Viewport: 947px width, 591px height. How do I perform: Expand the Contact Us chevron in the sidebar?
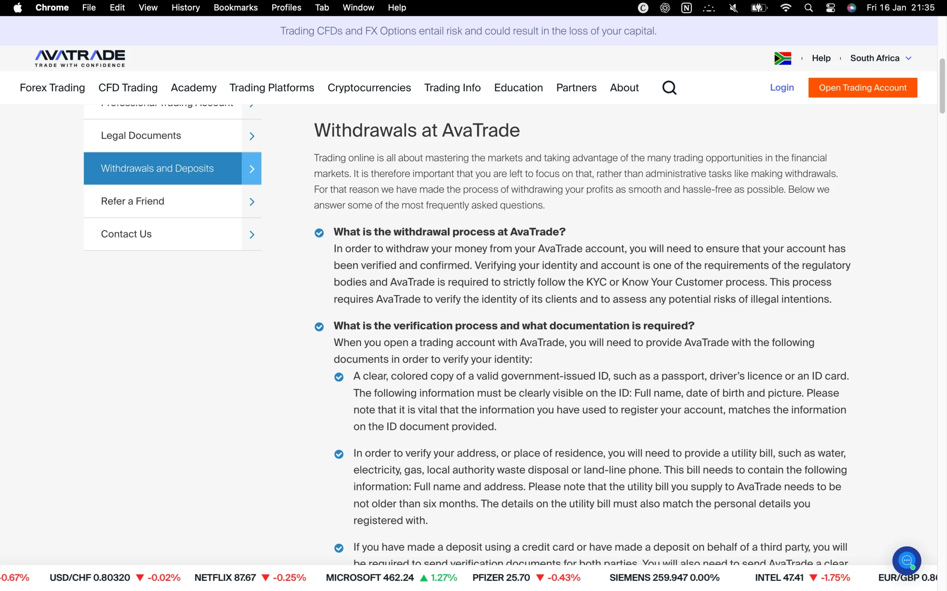(252, 234)
